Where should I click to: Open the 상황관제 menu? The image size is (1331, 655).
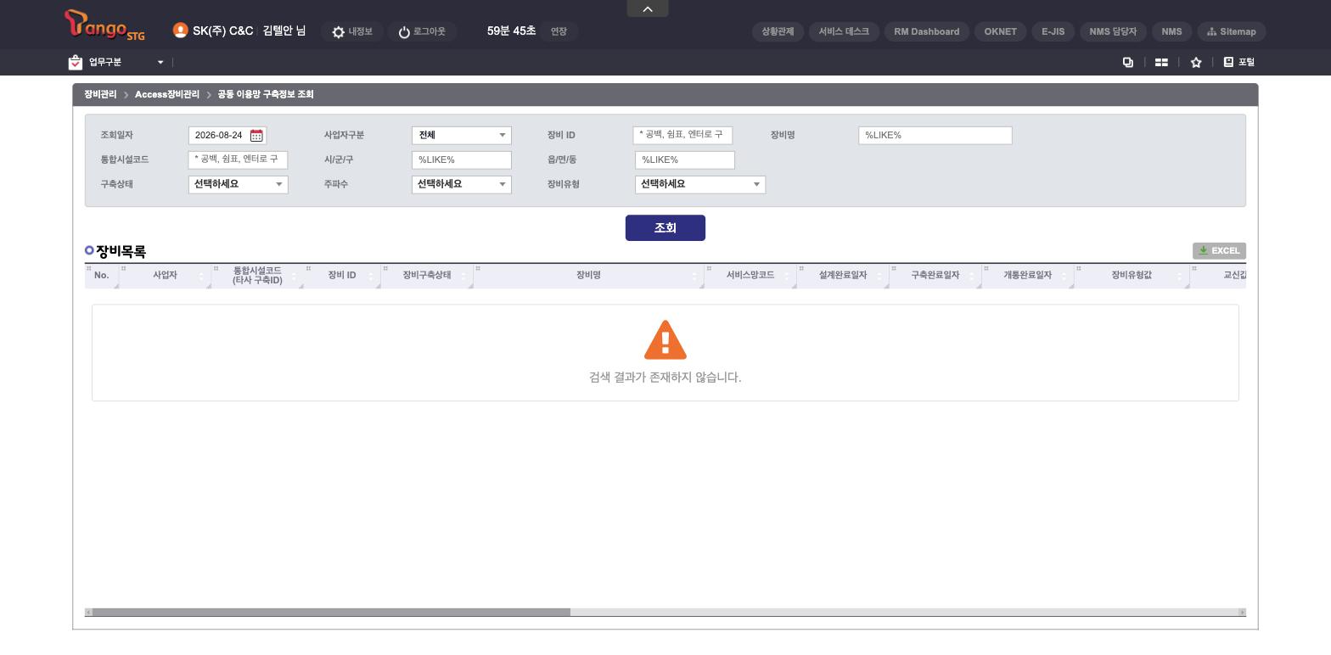[x=778, y=31]
